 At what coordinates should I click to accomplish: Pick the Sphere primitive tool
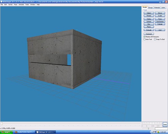(149, 21)
